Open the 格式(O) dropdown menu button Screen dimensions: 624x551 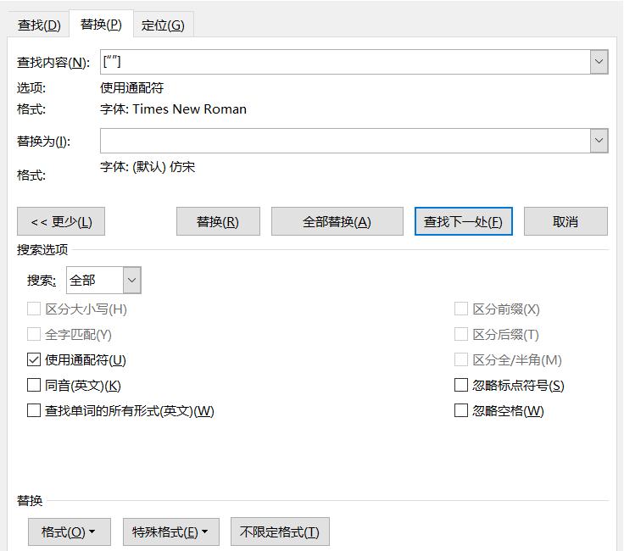[69, 532]
